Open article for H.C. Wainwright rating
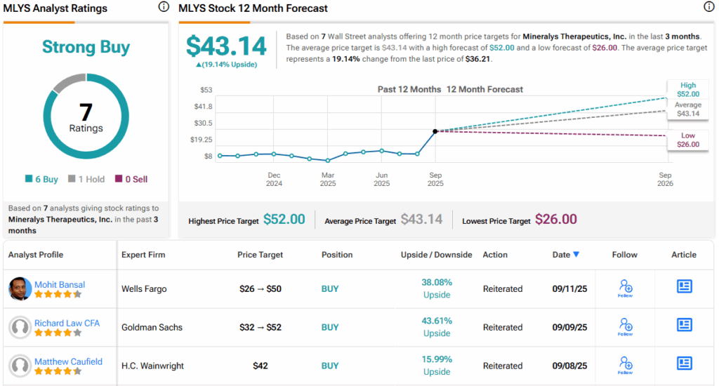This screenshot has height=386, width=719. pos(684,364)
